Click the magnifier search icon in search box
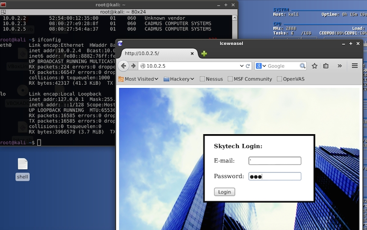This screenshot has width=367, height=230. [x=302, y=66]
